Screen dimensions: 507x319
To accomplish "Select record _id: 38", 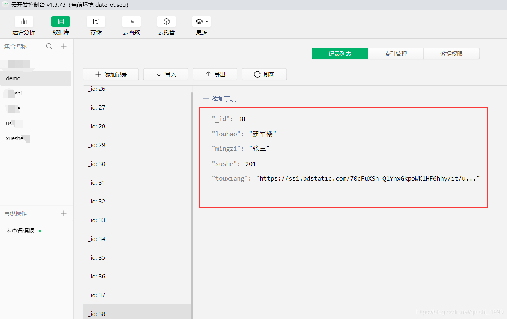I will [137, 312].
